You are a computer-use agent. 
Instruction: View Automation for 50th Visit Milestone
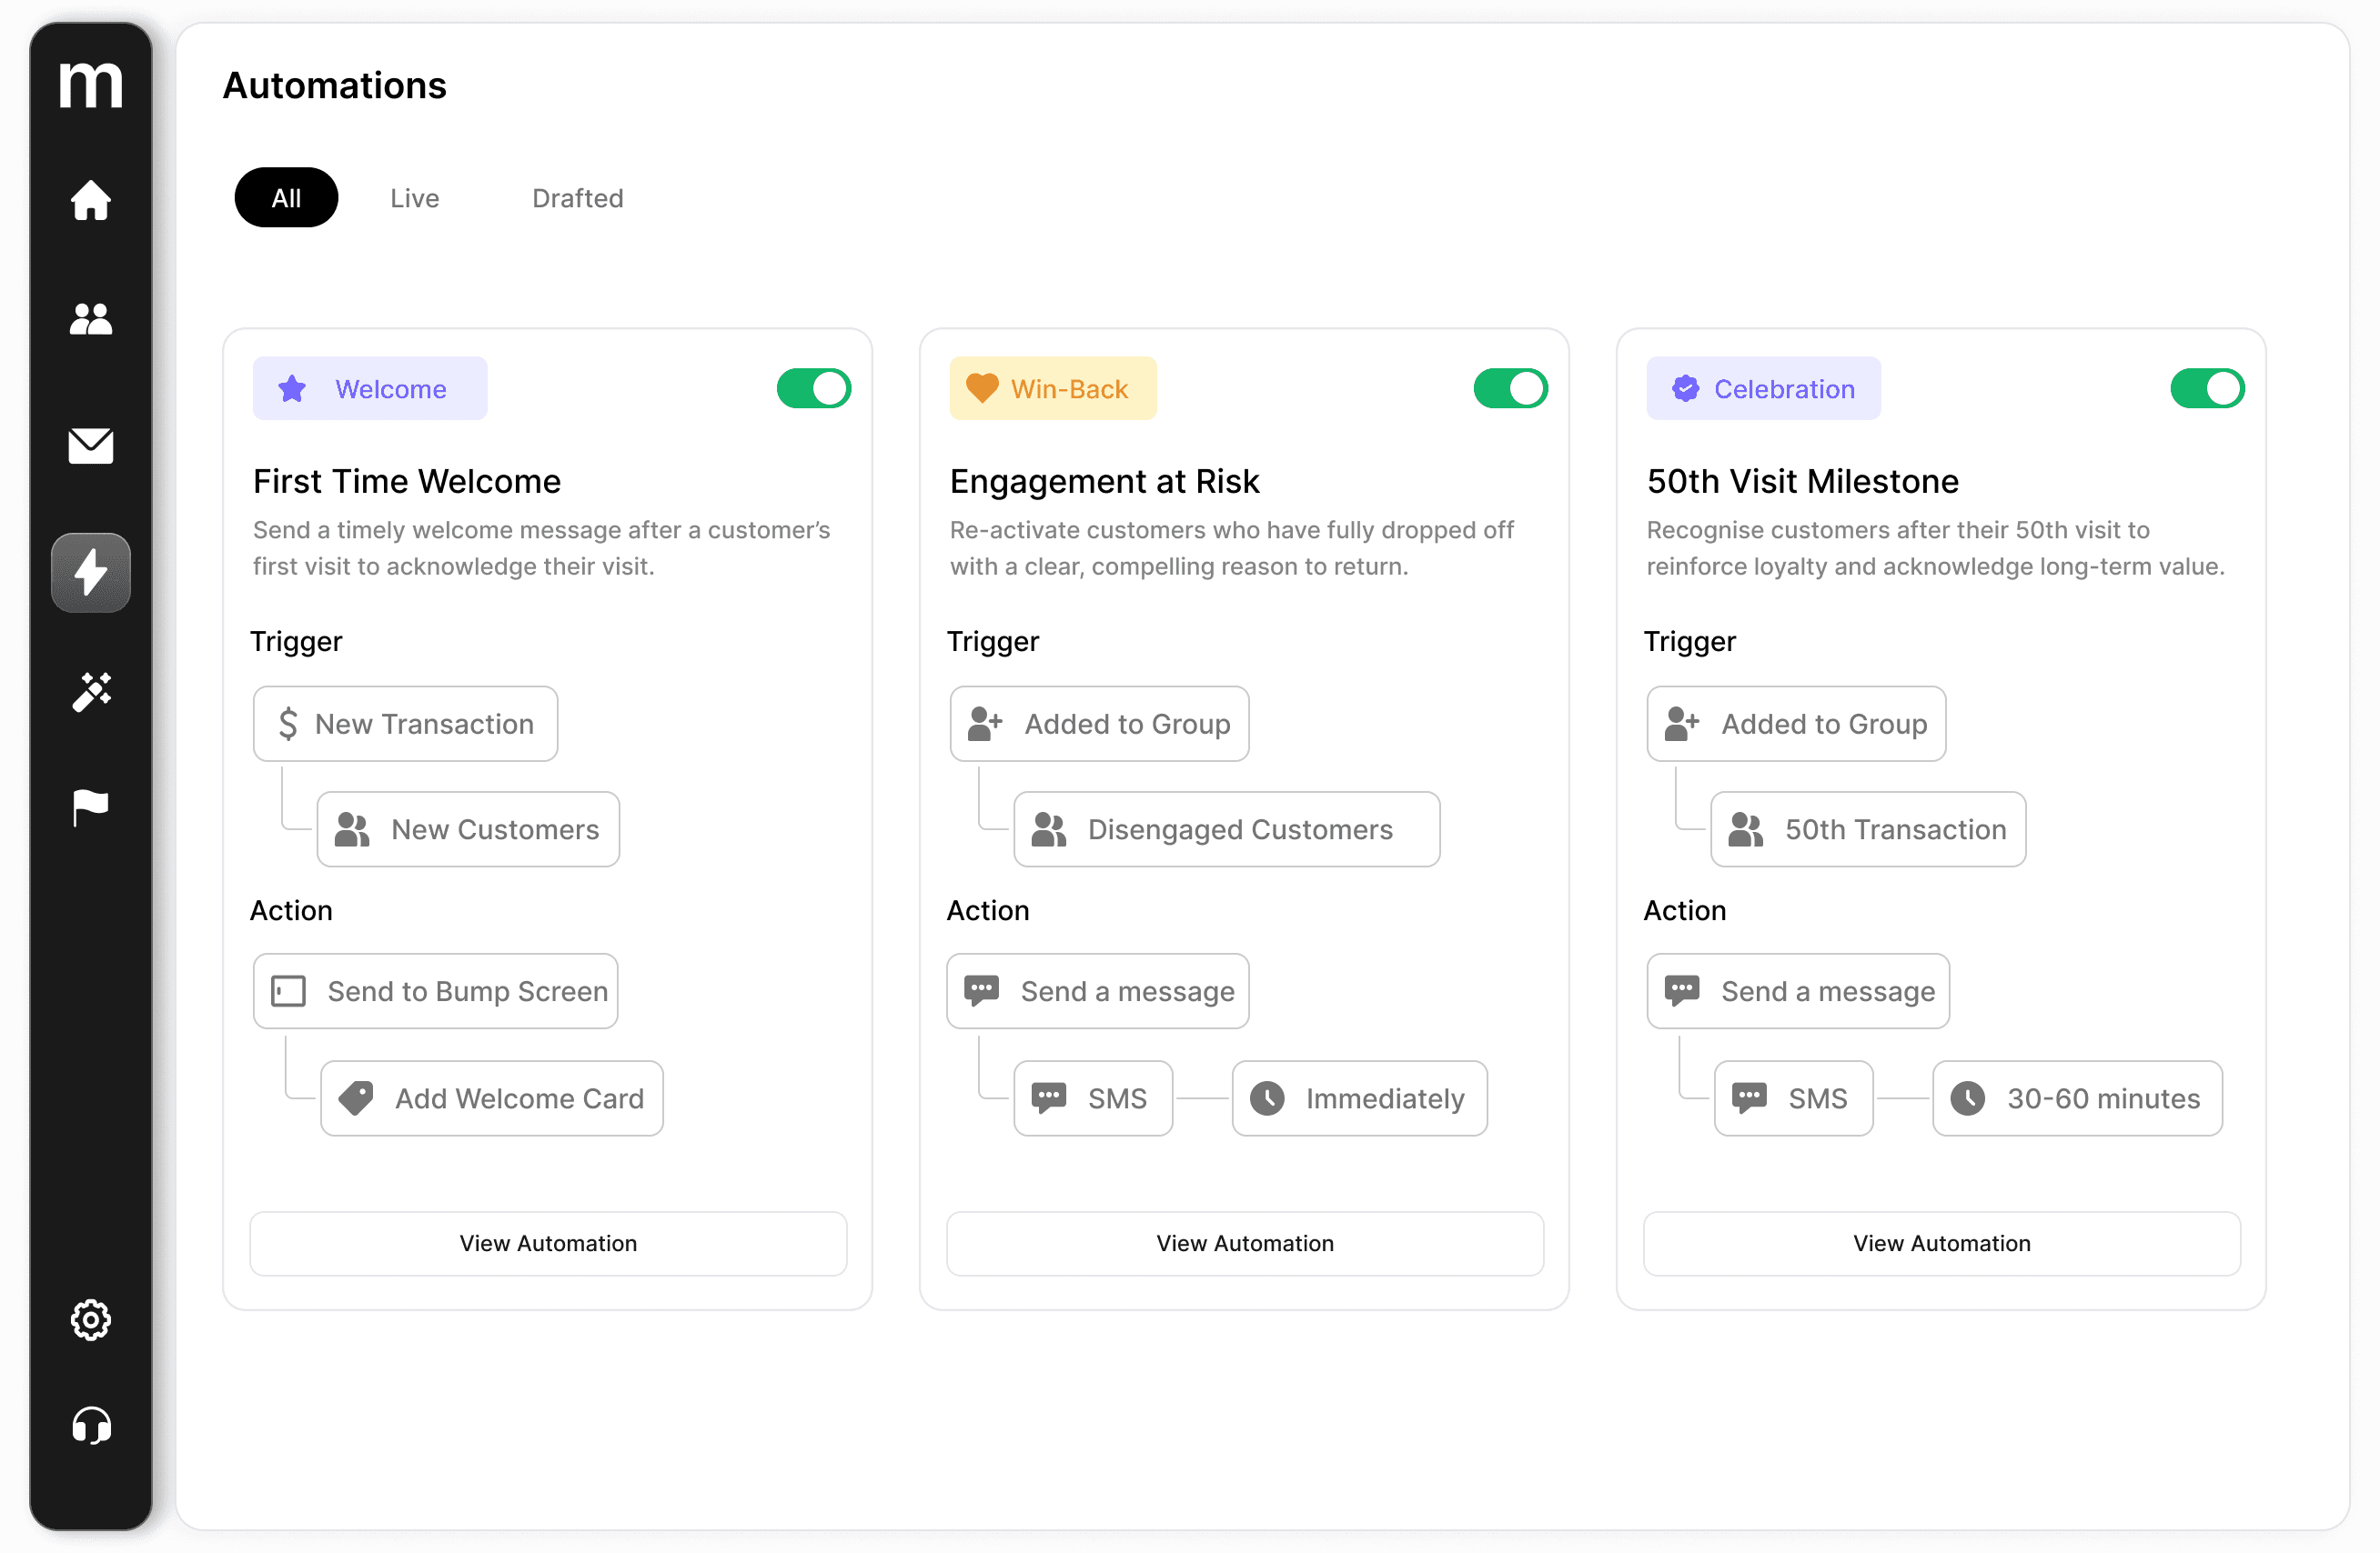click(x=1942, y=1243)
